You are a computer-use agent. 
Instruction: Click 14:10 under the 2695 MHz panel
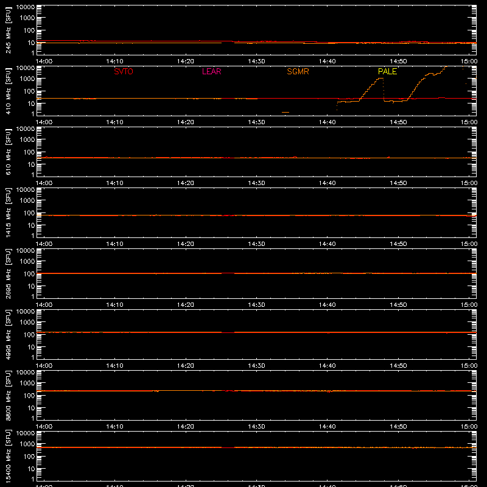point(114,305)
